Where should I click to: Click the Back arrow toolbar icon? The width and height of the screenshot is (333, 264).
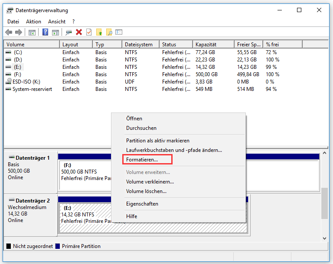(9, 32)
